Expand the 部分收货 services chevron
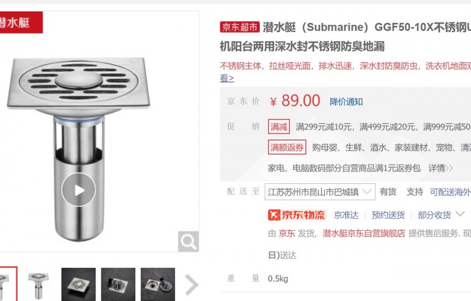The height and width of the screenshot is (301, 471). (x=460, y=215)
